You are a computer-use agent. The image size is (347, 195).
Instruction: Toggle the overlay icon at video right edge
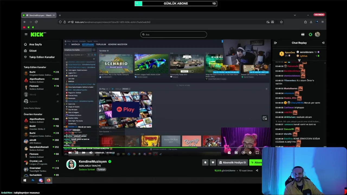pos(265,118)
